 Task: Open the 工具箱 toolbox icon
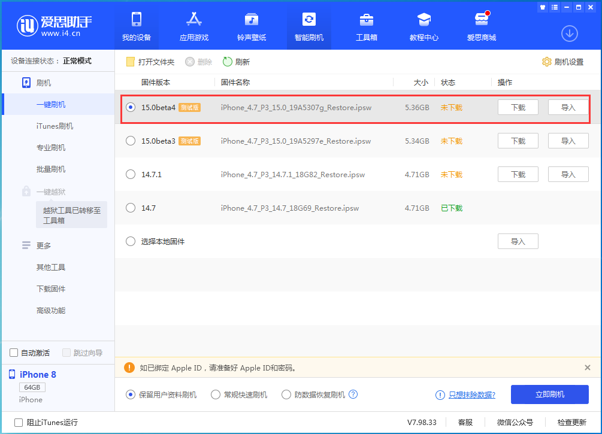point(367,20)
